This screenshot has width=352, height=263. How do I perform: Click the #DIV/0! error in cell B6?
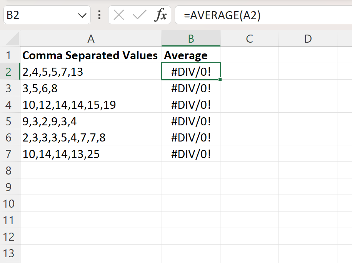[191, 138]
